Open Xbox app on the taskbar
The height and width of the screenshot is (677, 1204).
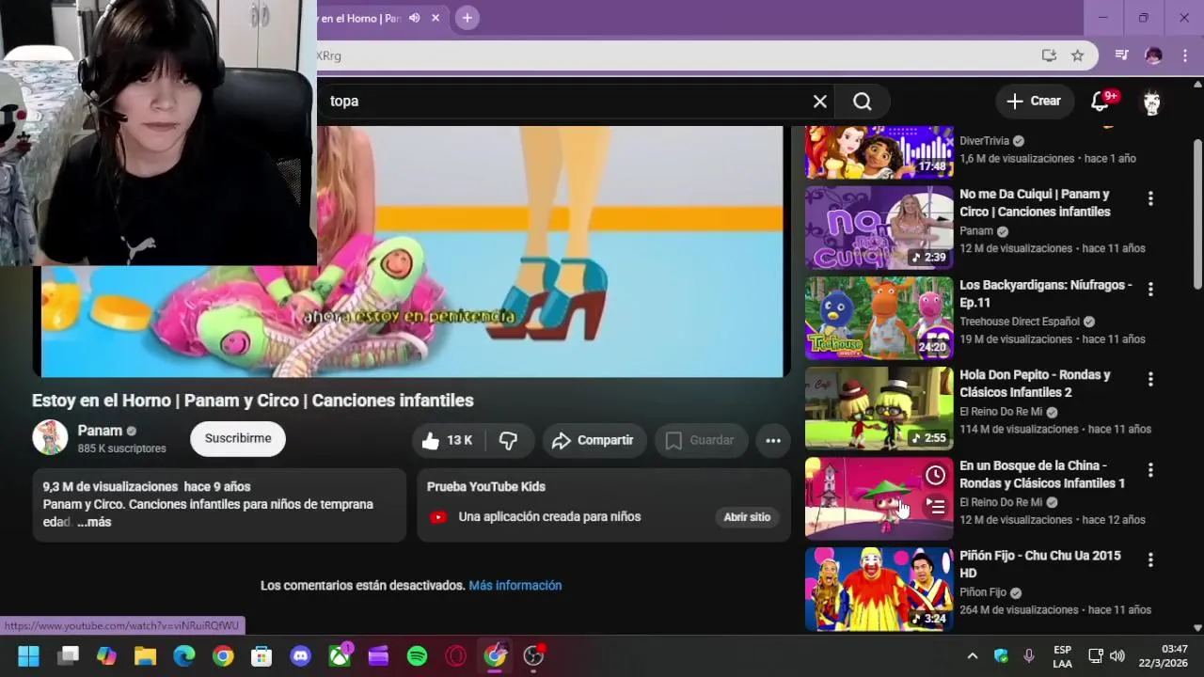[x=340, y=656]
